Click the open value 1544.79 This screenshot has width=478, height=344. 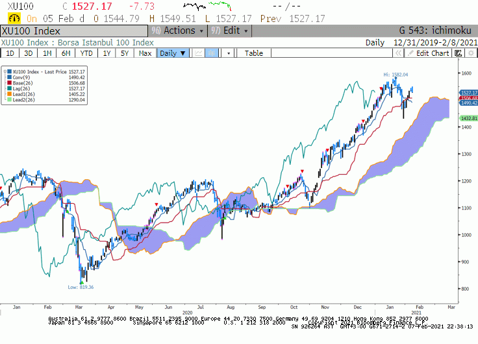[121, 19]
